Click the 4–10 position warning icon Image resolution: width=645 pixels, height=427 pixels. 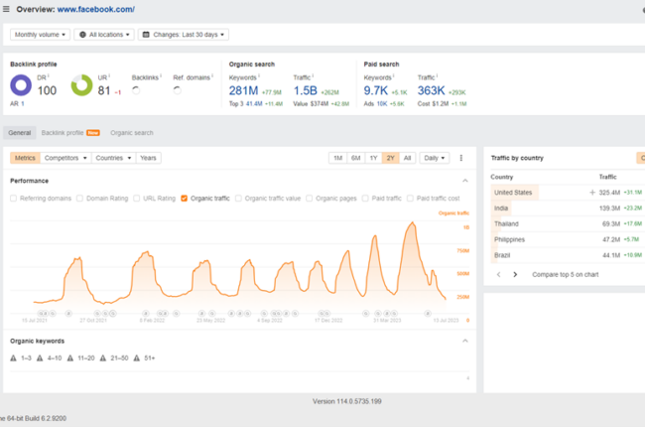pos(40,358)
